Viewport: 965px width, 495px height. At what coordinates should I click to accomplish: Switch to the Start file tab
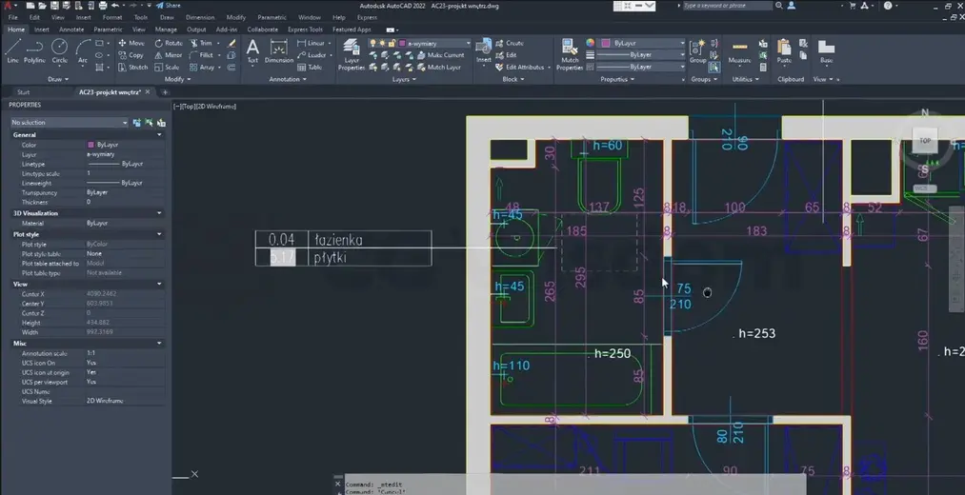pos(24,92)
